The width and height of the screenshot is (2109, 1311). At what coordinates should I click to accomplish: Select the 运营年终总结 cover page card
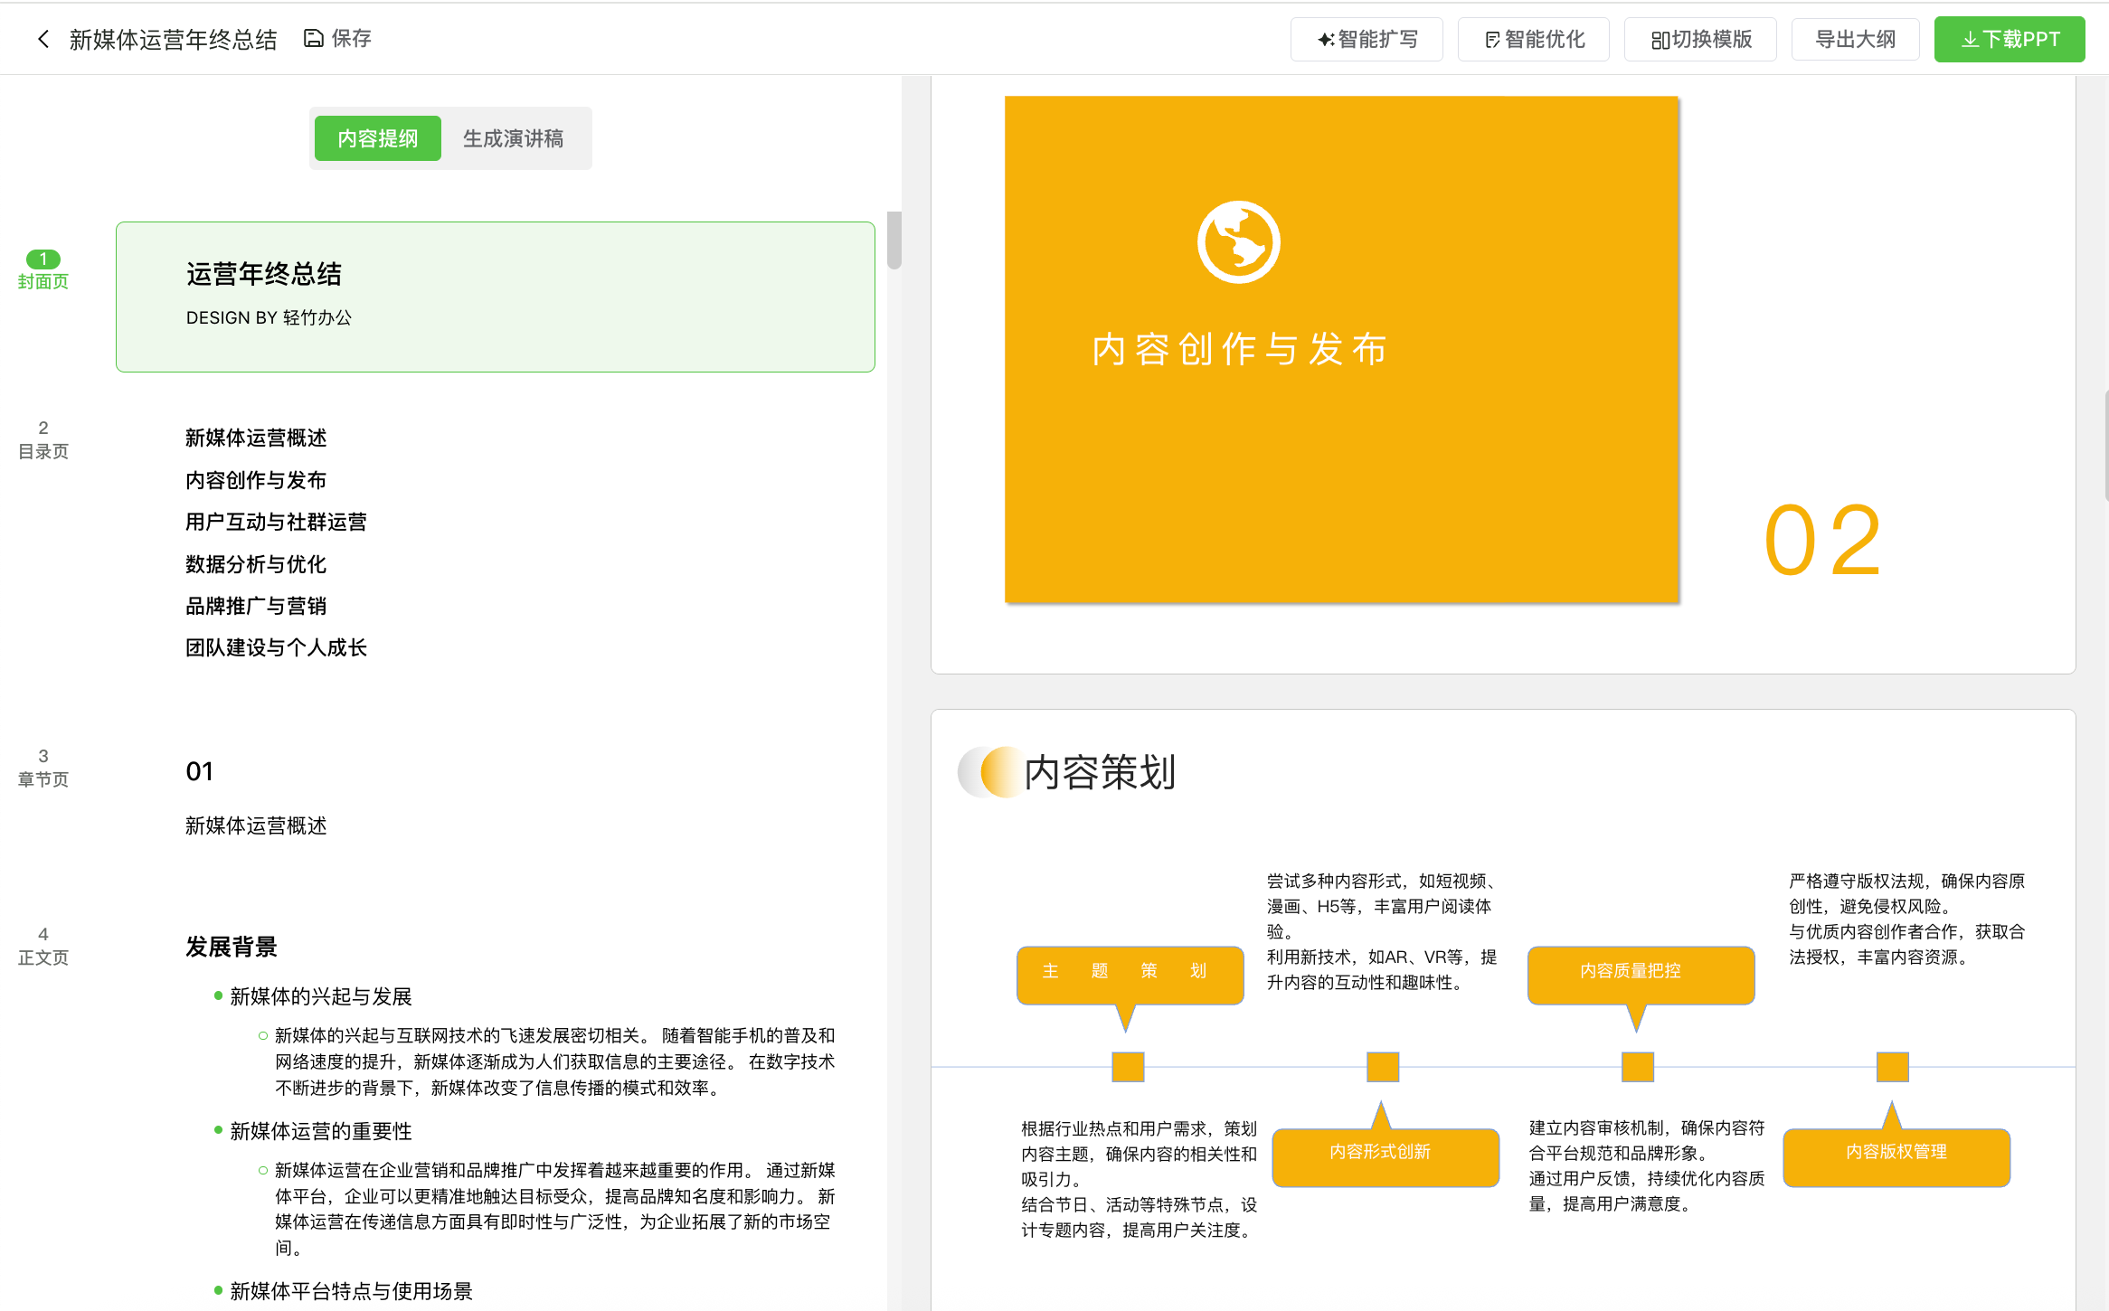(495, 297)
